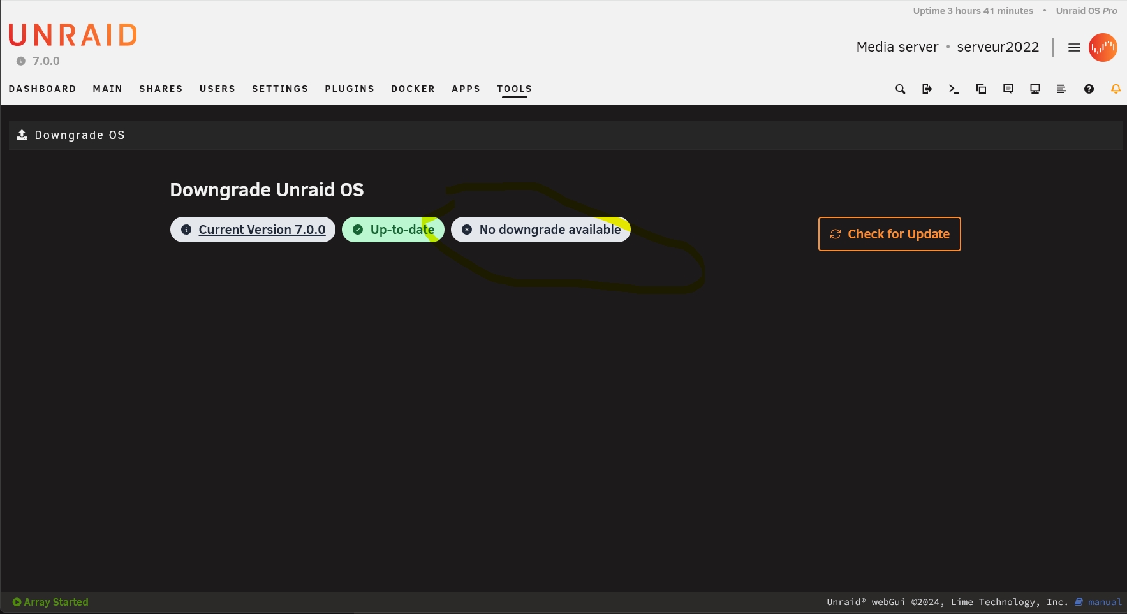
Task: Open the terminal prompt icon
Action: click(954, 89)
